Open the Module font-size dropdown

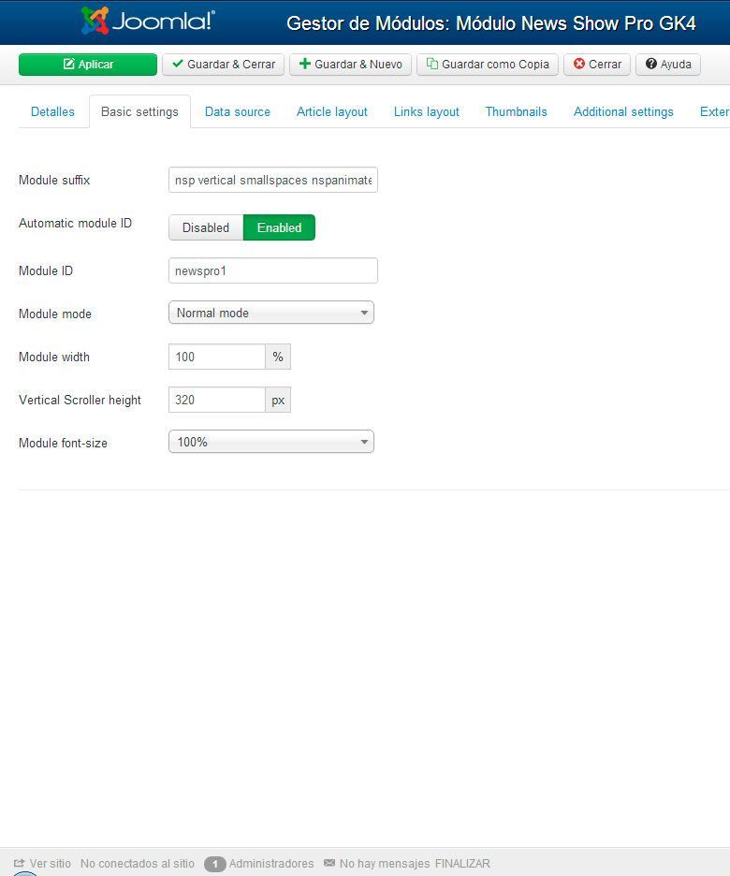click(270, 442)
